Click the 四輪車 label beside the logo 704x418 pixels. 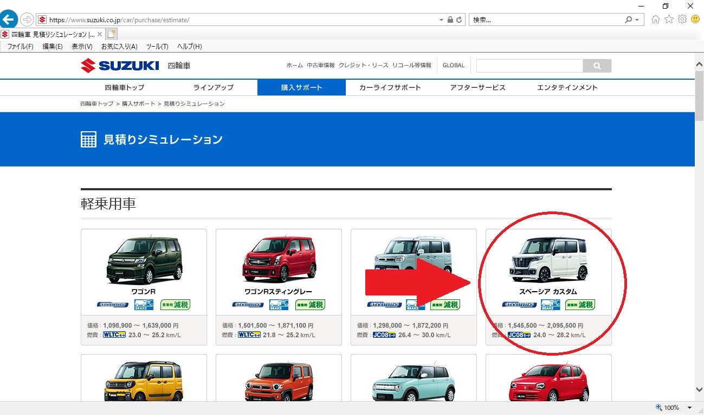[179, 66]
